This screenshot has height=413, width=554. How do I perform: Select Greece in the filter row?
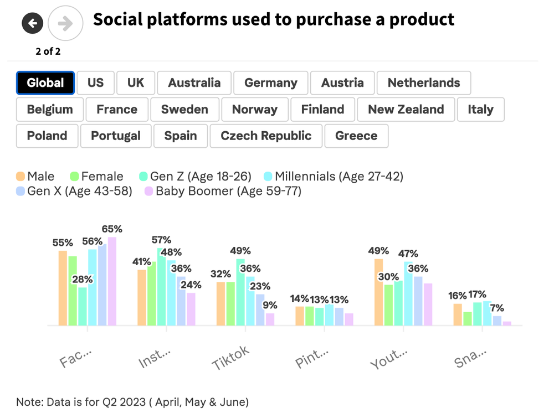(356, 136)
